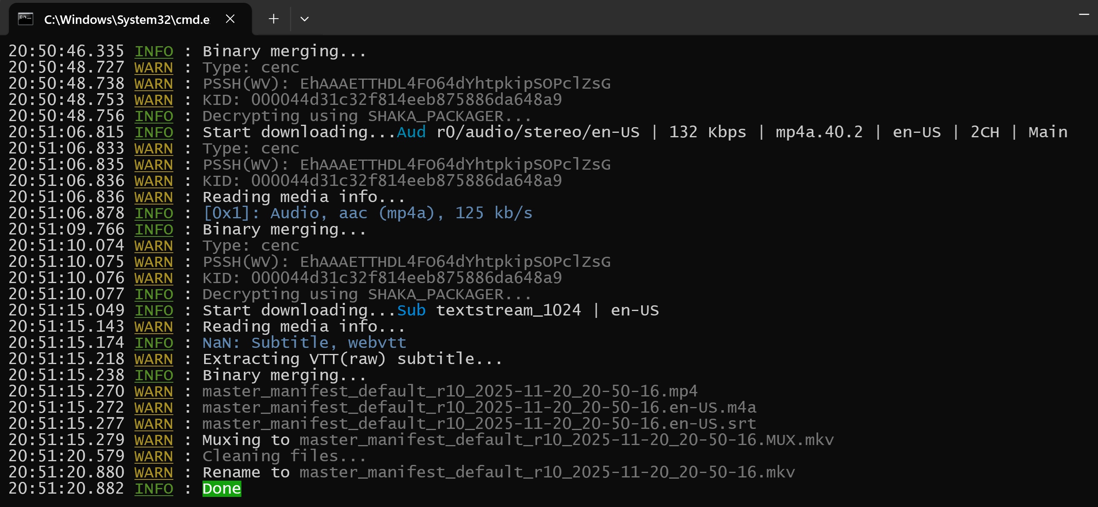The height and width of the screenshot is (507, 1098).
Task: Click the Extracting VTT(raw) subtitle... message
Action: pyautogui.click(x=352, y=359)
